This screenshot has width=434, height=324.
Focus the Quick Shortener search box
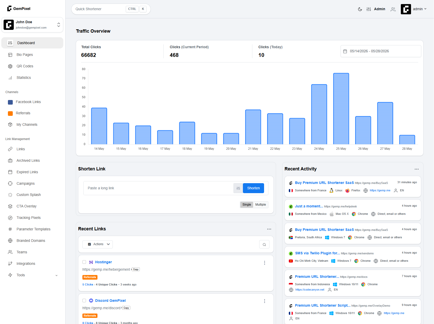(x=111, y=9)
